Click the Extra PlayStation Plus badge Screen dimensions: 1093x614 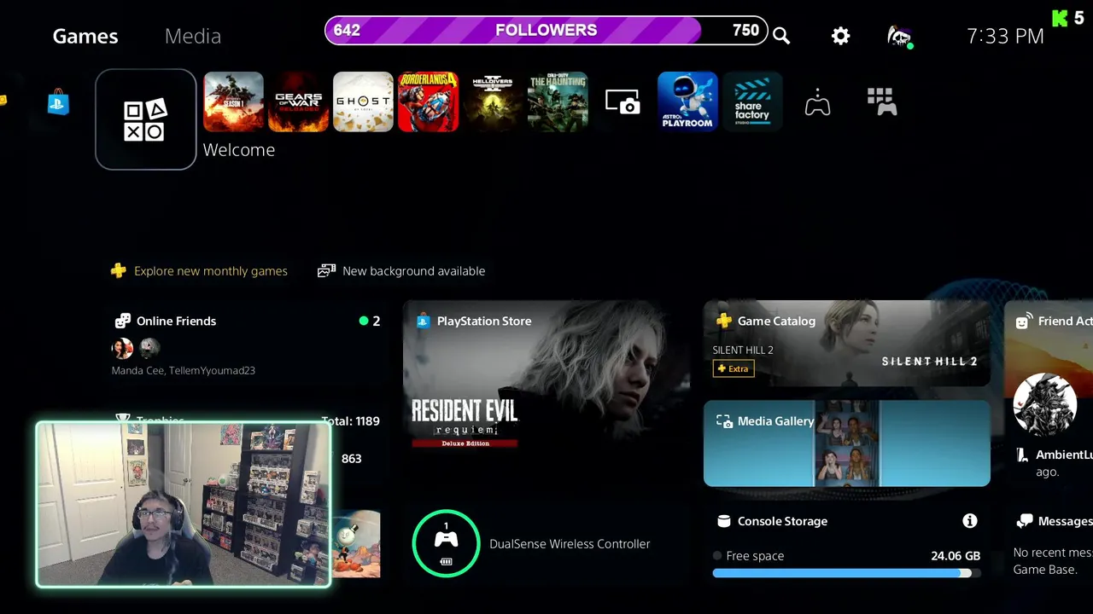click(734, 368)
